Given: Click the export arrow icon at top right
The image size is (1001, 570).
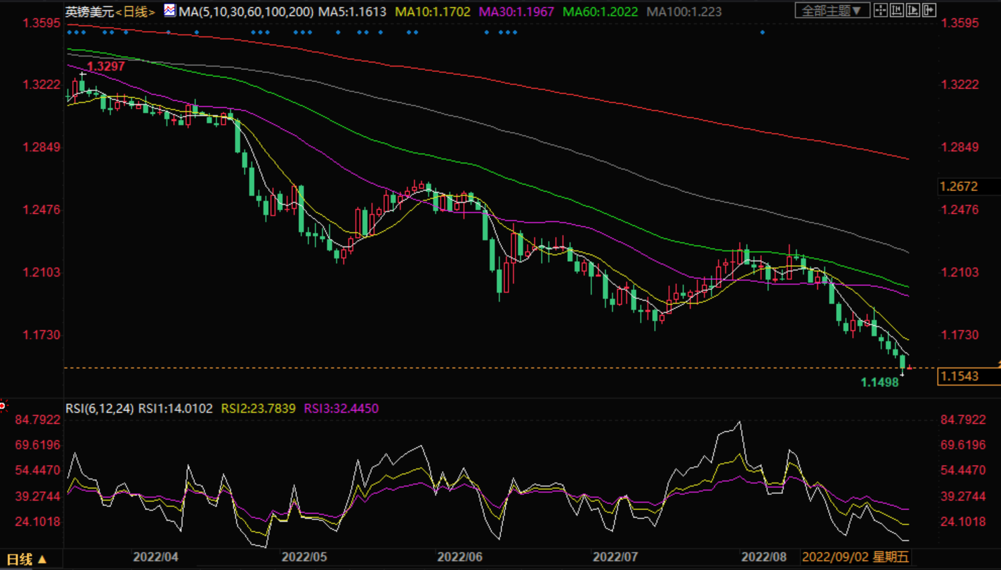Looking at the screenshot, I should point(929,10).
